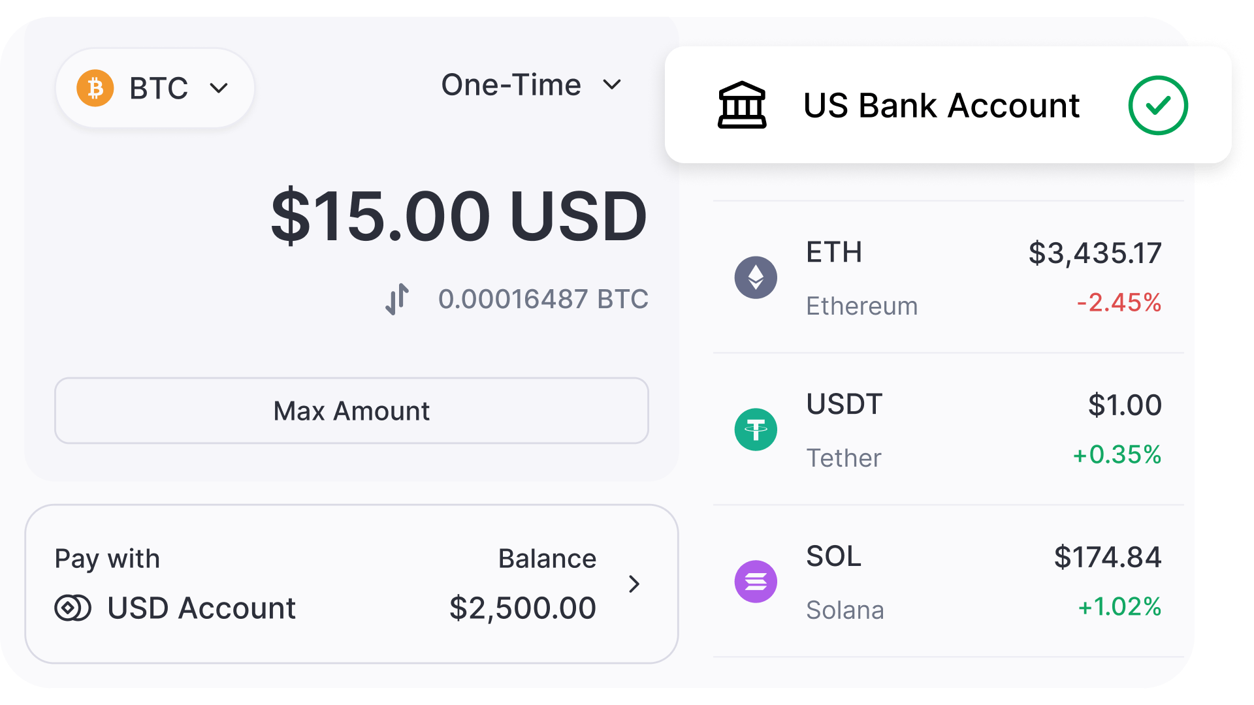Open the BTC currency dropdown
1254x705 pixels.
point(155,87)
